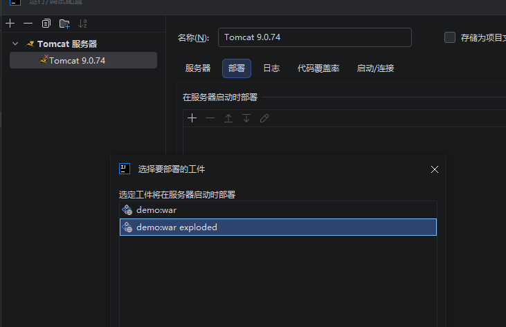Click the demo:war artifact icon
The width and height of the screenshot is (506, 327).
click(x=127, y=210)
